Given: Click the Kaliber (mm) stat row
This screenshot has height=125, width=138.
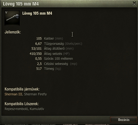Looking at the screenshot, I should click(50, 38).
